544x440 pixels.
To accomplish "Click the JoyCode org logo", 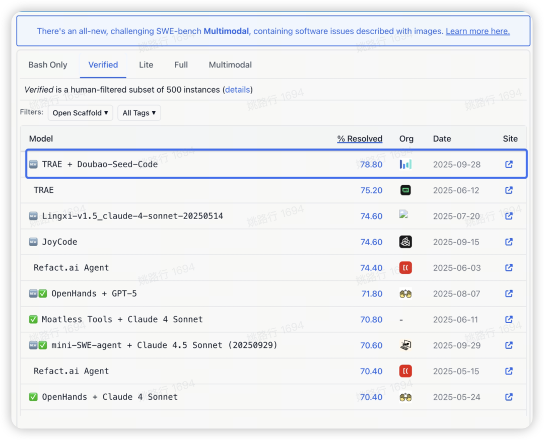I will point(405,242).
